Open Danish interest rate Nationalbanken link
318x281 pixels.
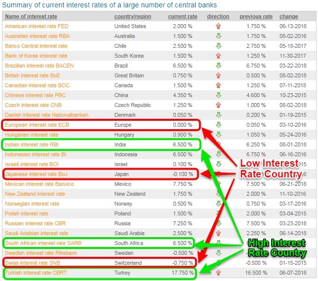point(47,115)
